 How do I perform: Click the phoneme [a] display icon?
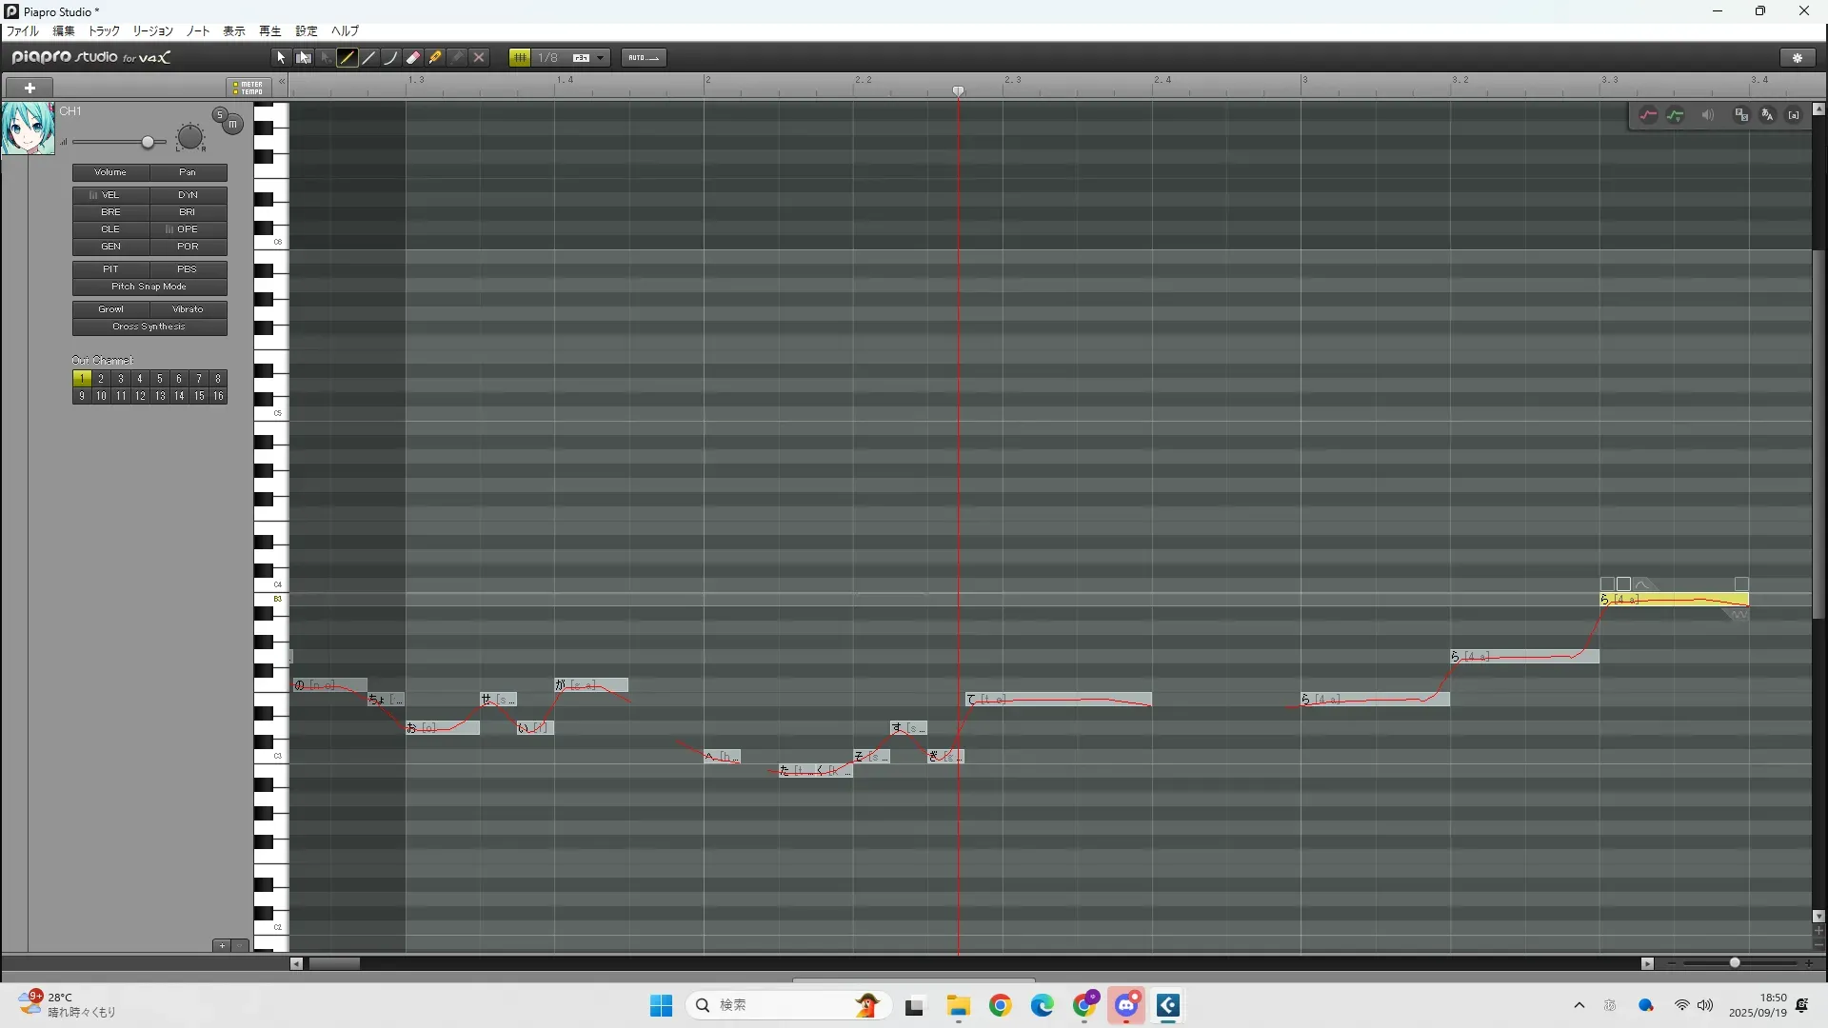click(x=1794, y=115)
